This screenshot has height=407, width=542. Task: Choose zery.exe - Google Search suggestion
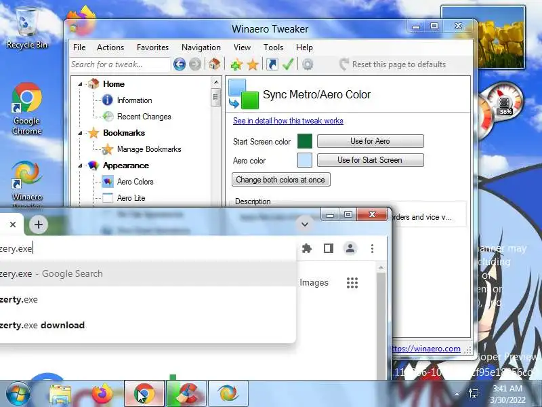[x=148, y=274]
